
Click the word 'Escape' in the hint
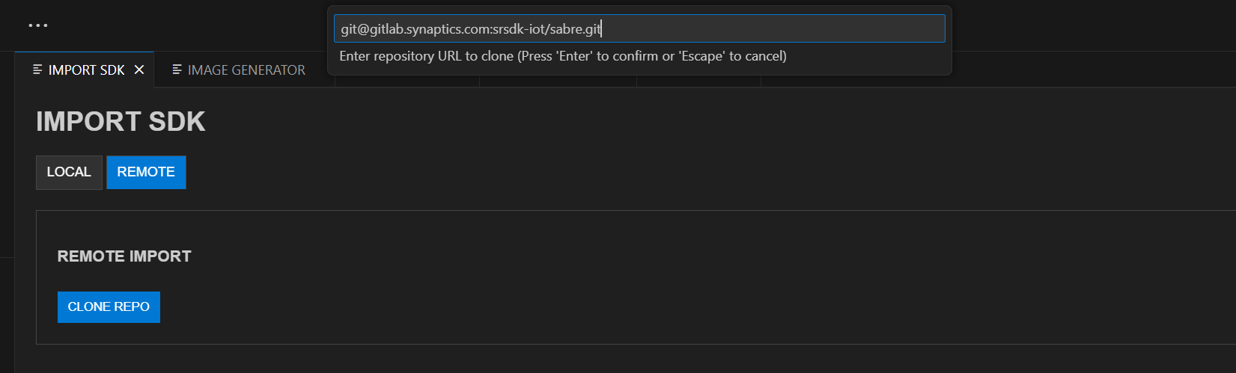point(701,56)
